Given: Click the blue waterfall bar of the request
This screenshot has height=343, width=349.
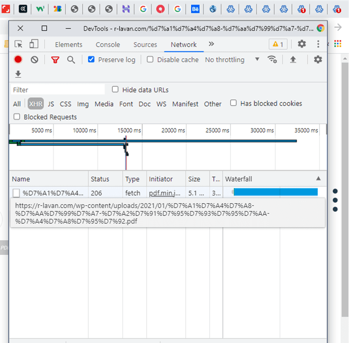Looking at the screenshot, I should (276, 192).
